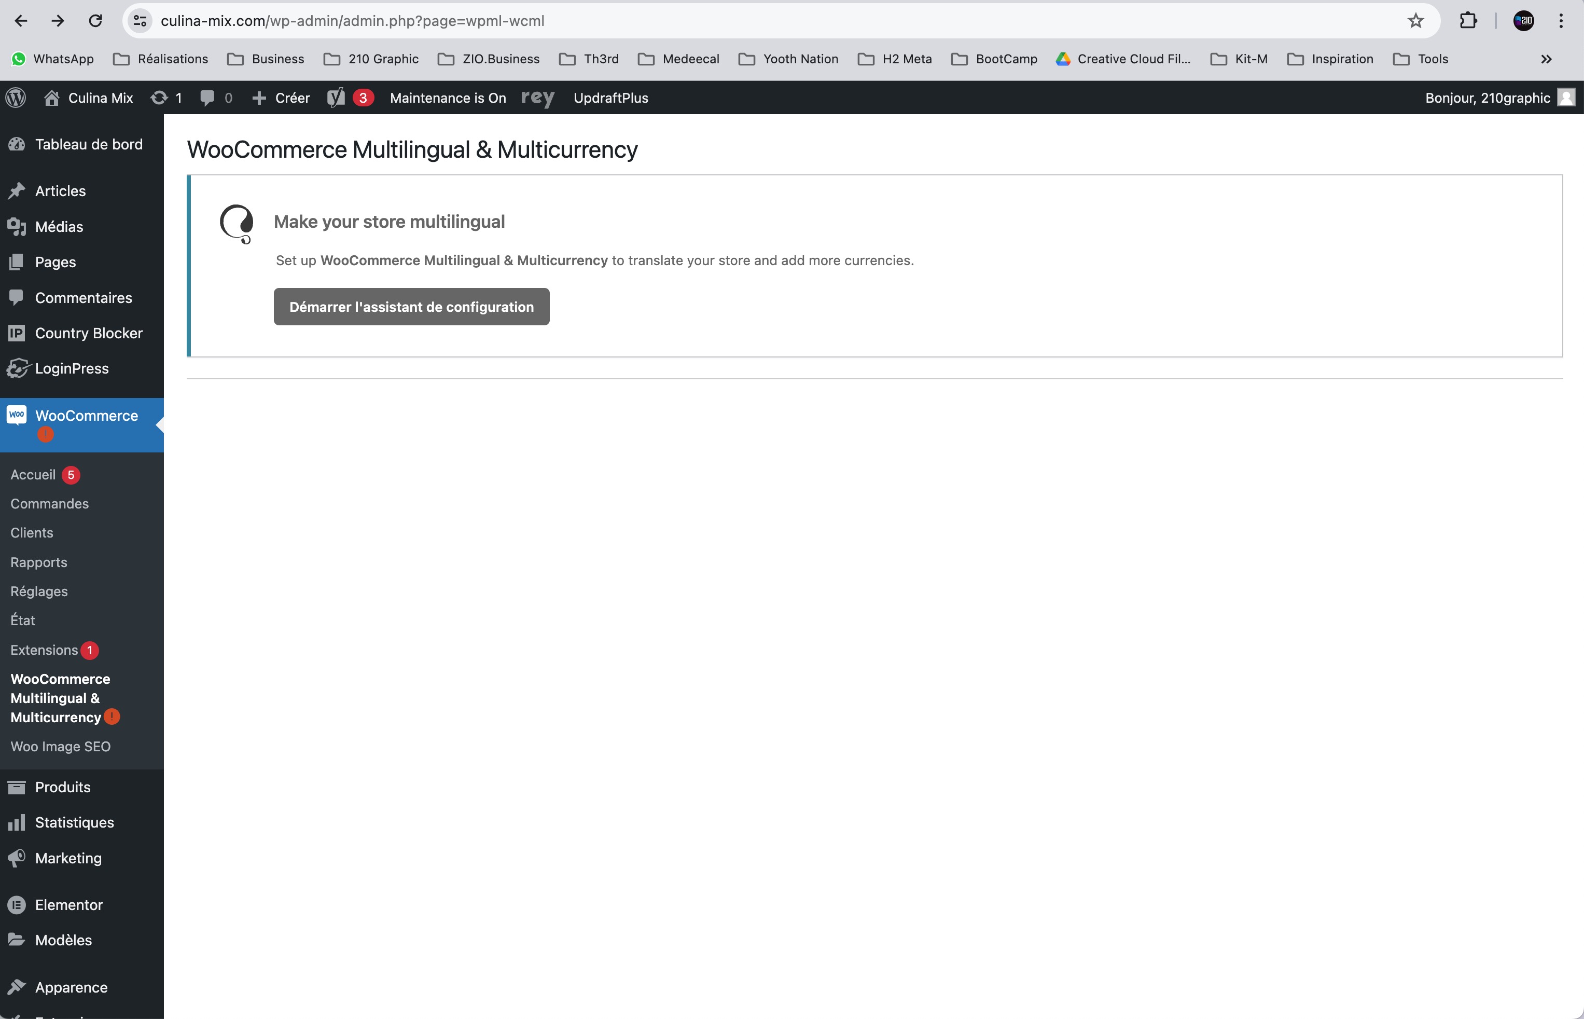Open the WhatsApp bookmark
Viewport: 1584px width, 1019px height.
click(x=53, y=59)
